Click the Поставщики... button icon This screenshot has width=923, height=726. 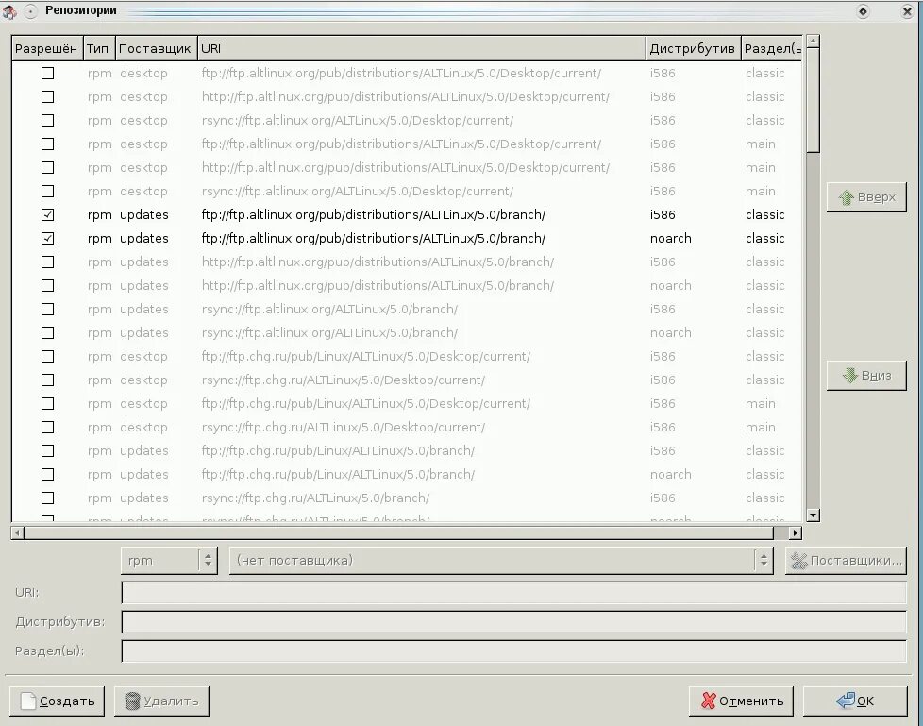point(800,560)
